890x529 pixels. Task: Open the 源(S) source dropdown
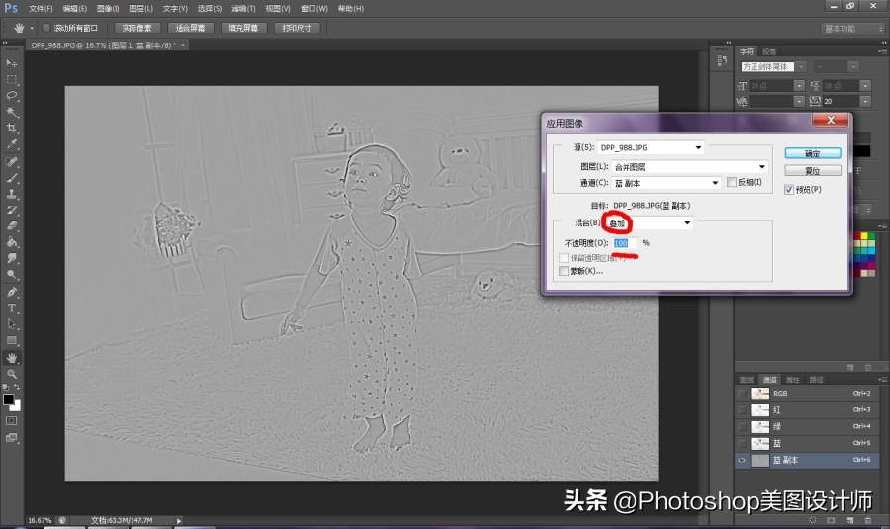[x=651, y=147]
